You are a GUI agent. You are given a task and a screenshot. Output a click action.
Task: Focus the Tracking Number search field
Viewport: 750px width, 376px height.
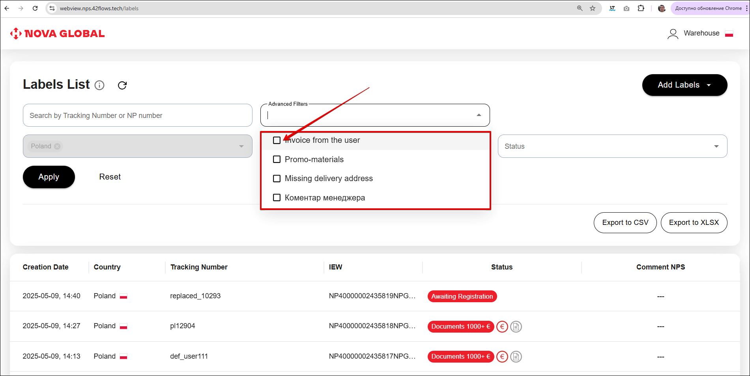coord(137,115)
